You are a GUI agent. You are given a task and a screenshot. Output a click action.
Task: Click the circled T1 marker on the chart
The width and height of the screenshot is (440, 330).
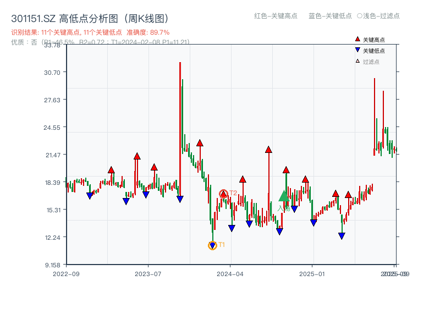point(212,245)
